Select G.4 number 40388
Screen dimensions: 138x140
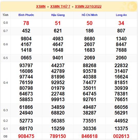point(90,77)
